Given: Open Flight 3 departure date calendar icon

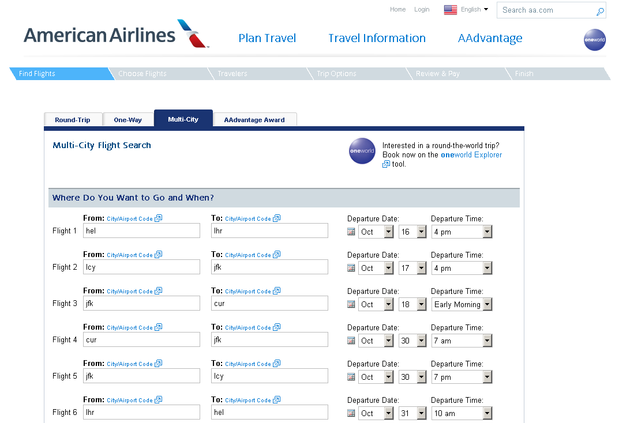Looking at the screenshot, I should click(x=351, y=304).
